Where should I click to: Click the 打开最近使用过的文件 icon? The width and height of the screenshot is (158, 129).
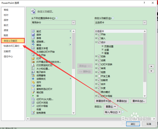[x=33, y=61]
